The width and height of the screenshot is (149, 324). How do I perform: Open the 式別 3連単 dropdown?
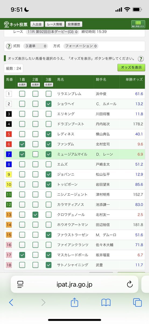[36, 46]
